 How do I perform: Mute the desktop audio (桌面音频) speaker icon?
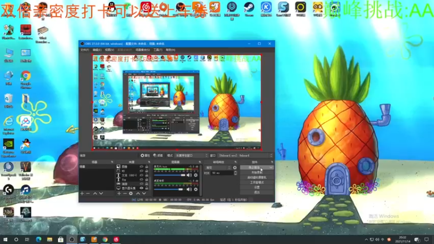point(189,189)
